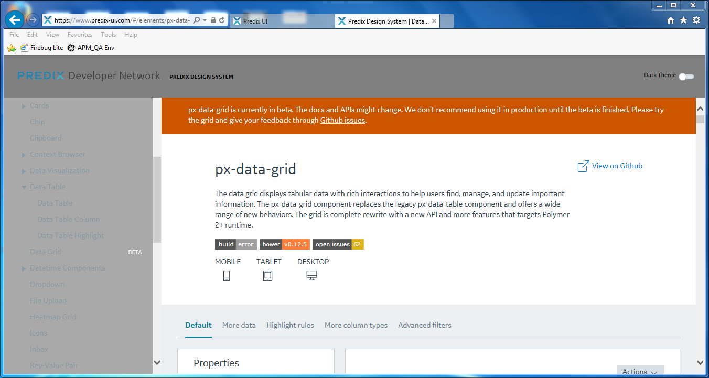Expand the Cards tree item arrow
Viewport: 709px width, 378px height.
(24, 106)
